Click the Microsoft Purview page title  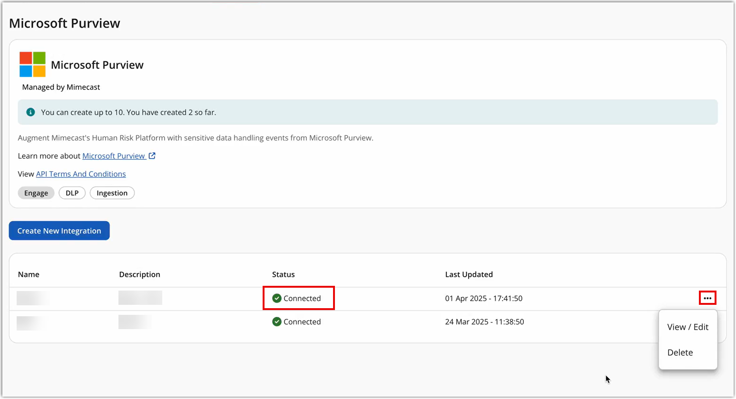click(64, 22)
